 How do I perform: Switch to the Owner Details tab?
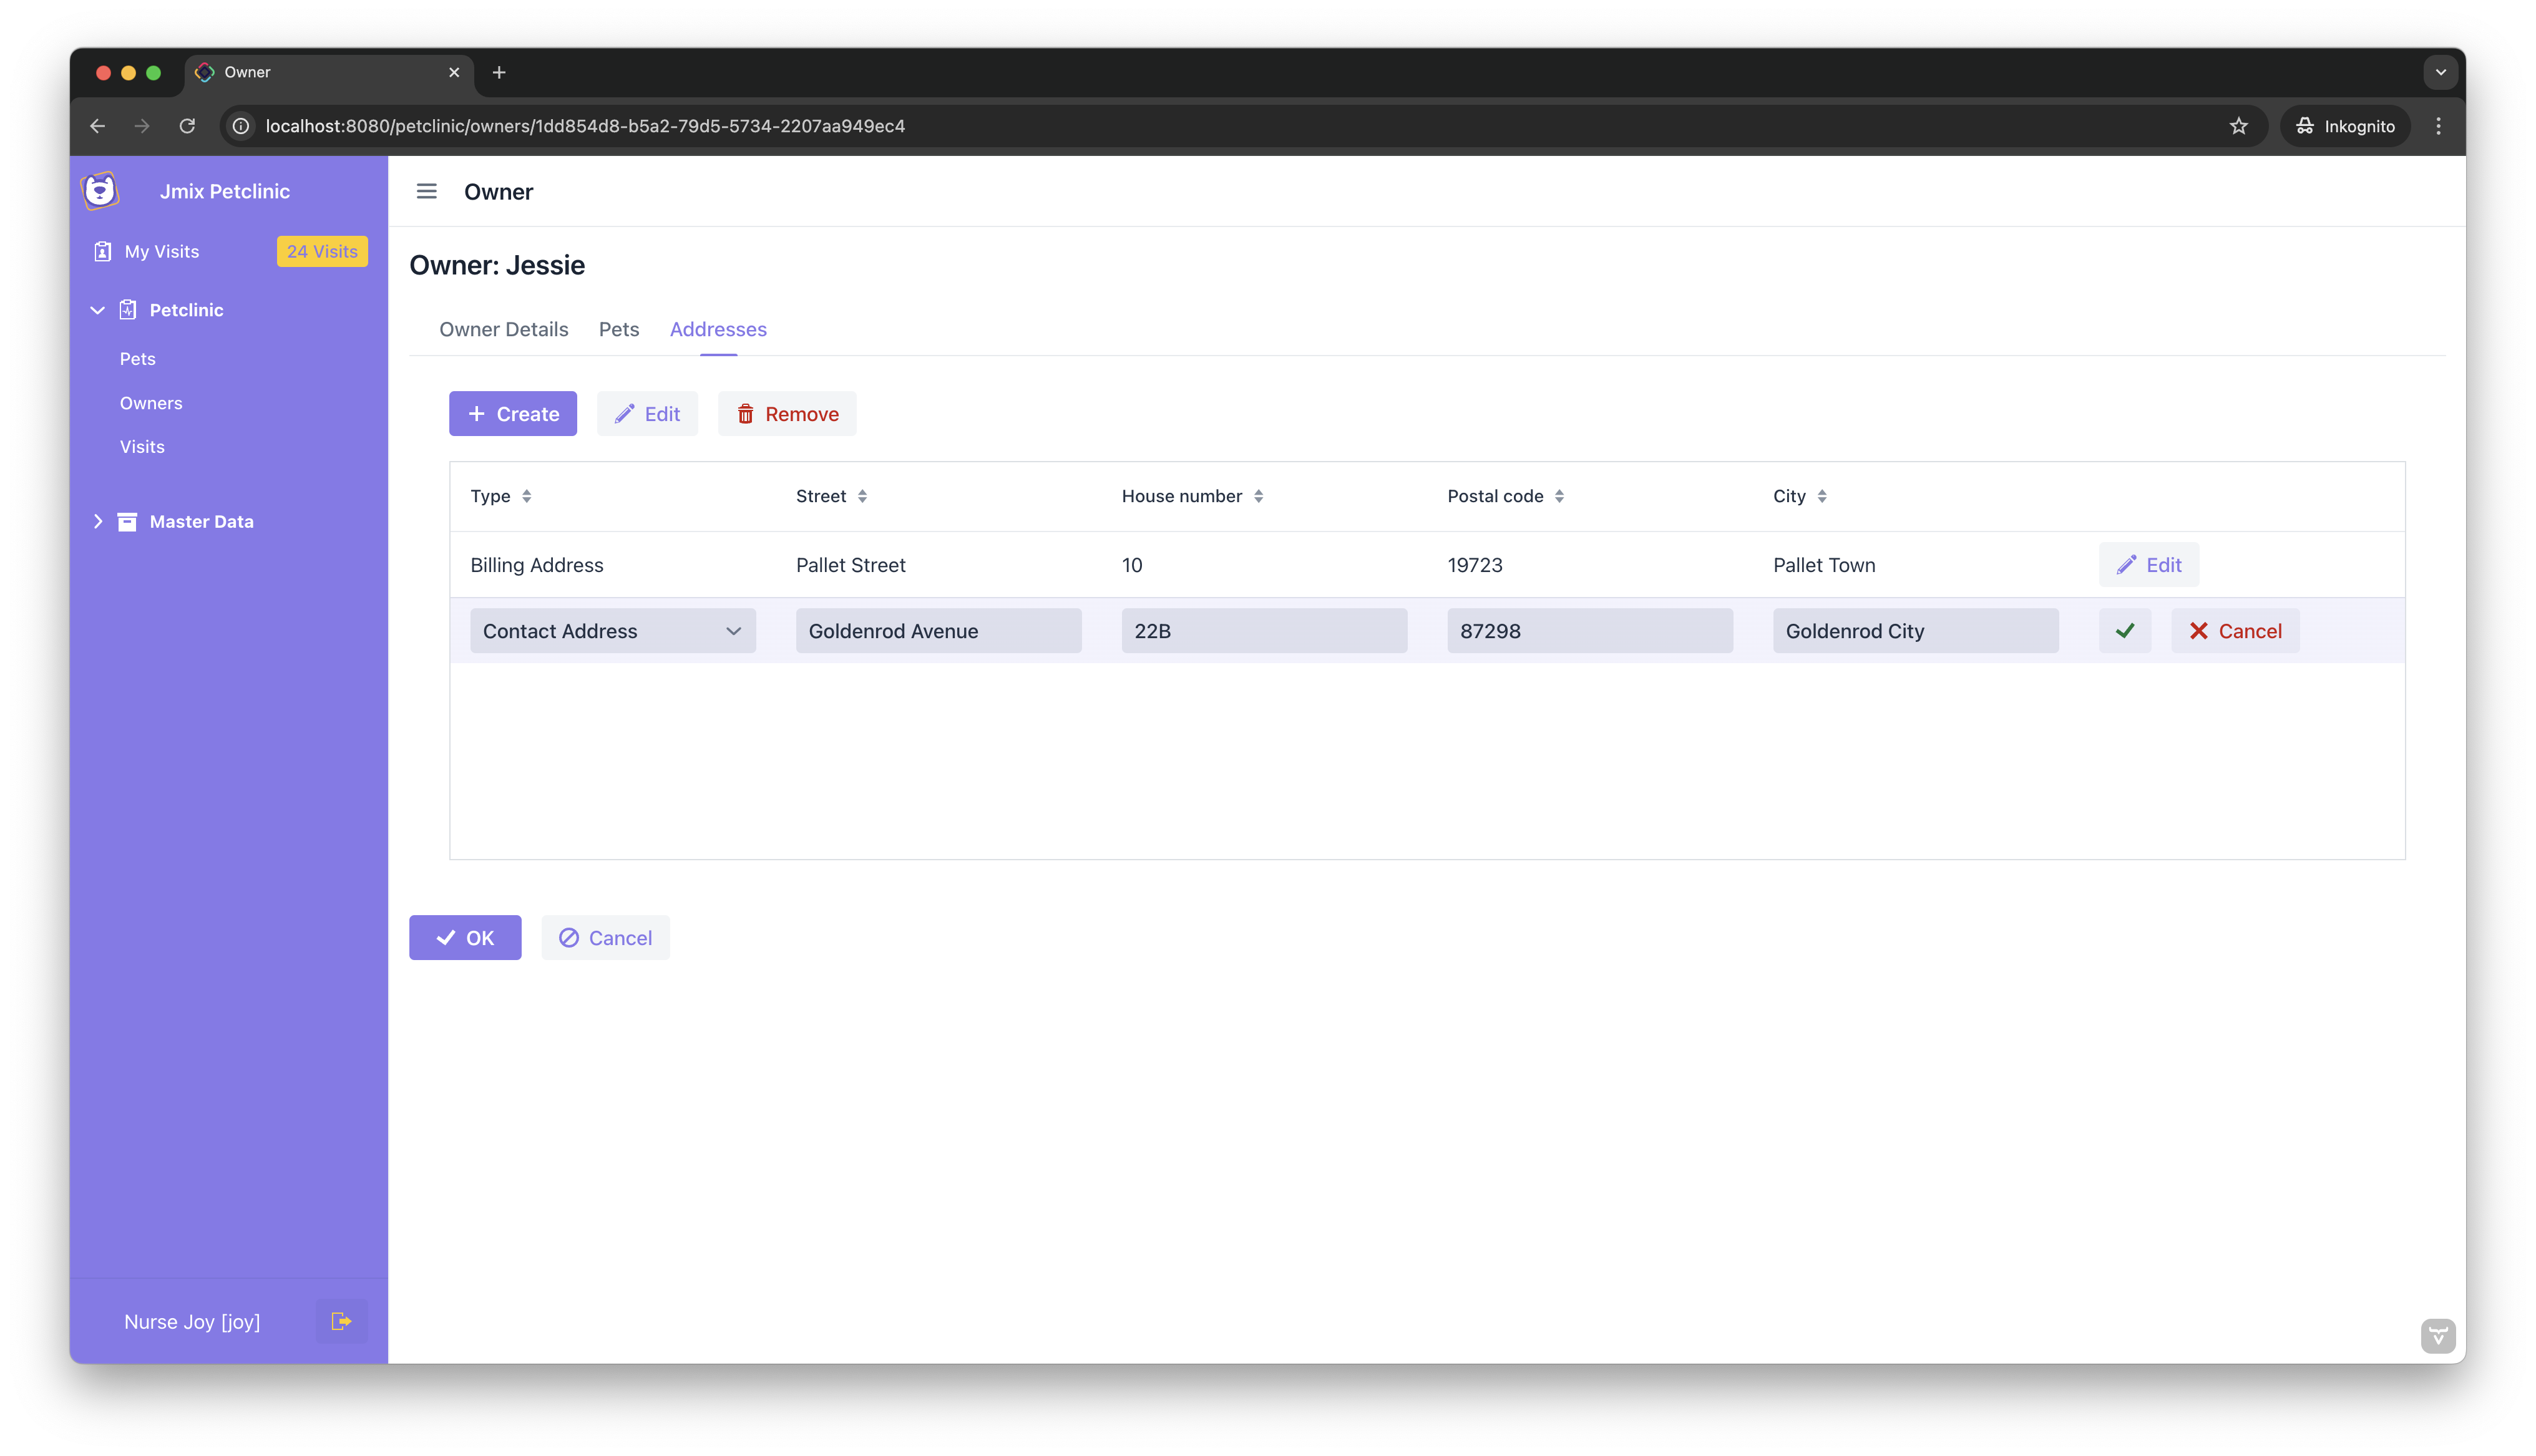click(x=503, y=329)
